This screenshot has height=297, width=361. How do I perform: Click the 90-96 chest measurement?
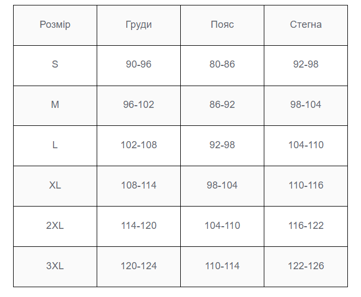tap(139, 65)
